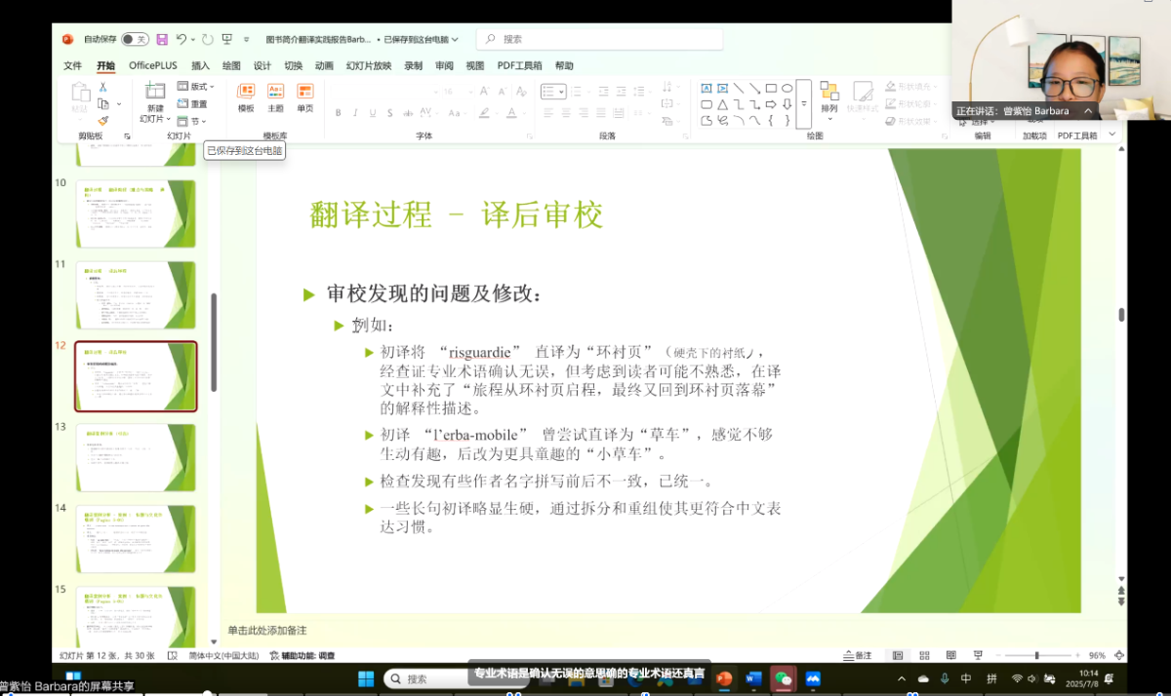The height and width of the screenshot is (696, 1171).
Task: Open the font size dropdown
Action: tap(469, 91)
